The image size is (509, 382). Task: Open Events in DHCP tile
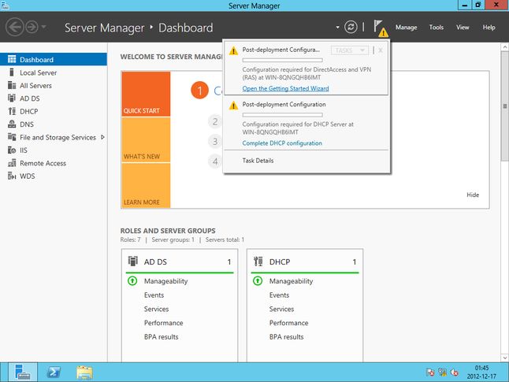pos(279,295)
